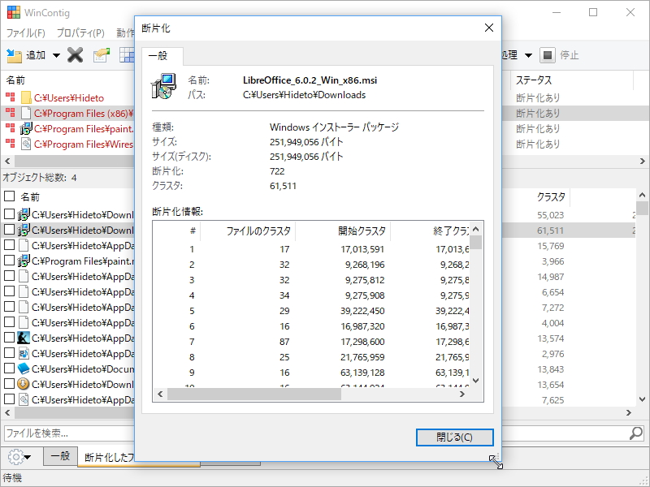Click the folder properties toolbar icon
650x487 pixels.
(x=102, y=55)
